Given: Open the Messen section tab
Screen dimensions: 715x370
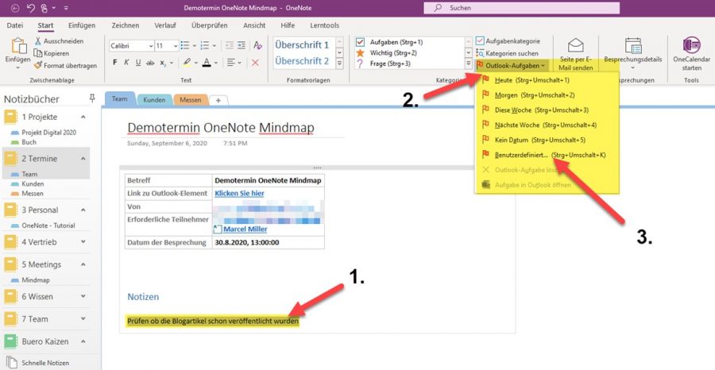Looking at the screenshot, I should [x=190, y=99].
